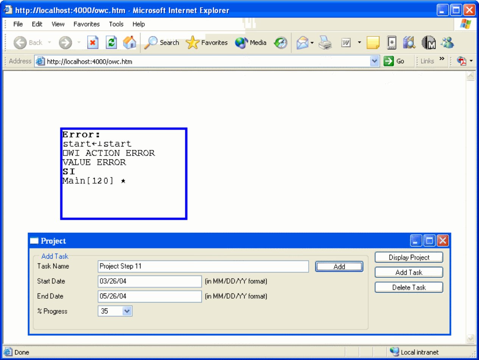Image resolution: width=479 pixels, height=360 pixels.
Task: Open the Search pane
Action: tap(162, 42)
